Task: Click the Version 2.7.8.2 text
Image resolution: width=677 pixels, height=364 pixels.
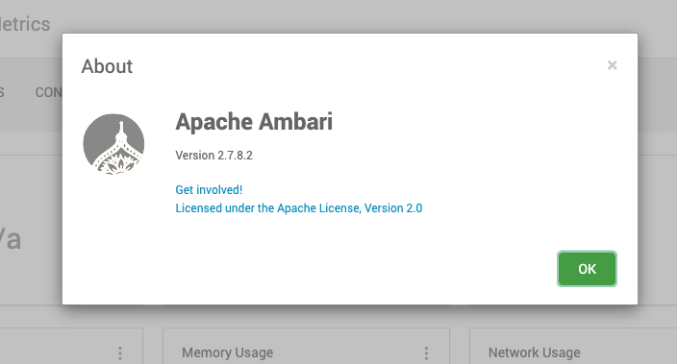Action: (x=213, y=156)
